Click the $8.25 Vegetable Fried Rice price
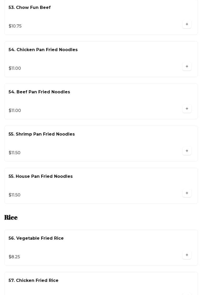This screenshot has height=295, width=202. pyautogui.click(x=14, y=257)
